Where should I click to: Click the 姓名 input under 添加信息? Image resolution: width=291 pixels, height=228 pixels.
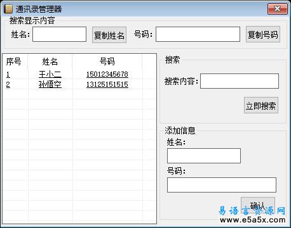pyautogui.click(x=204, y=156)
